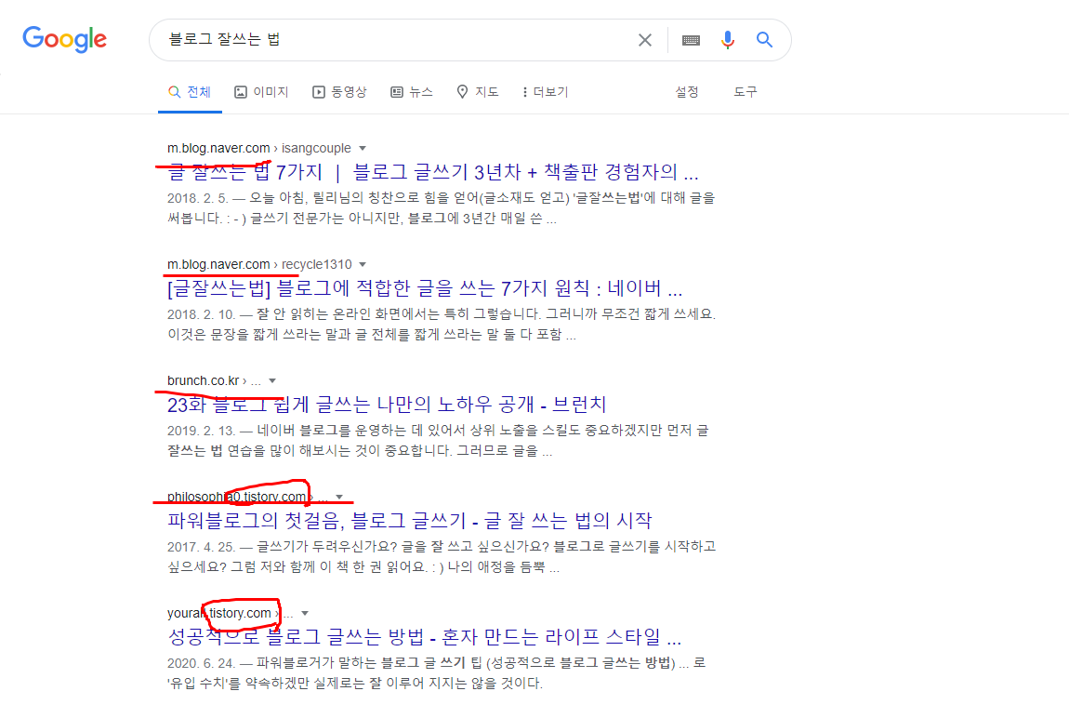Start voice search with the microphone icon
The width and height of the screenshot is (1069, 718).
728,40
